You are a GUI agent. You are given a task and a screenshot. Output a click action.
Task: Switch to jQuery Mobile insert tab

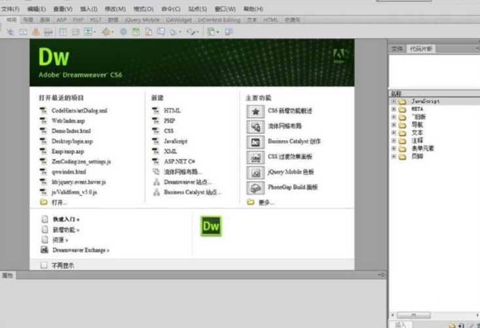click(x=142, y=20)
